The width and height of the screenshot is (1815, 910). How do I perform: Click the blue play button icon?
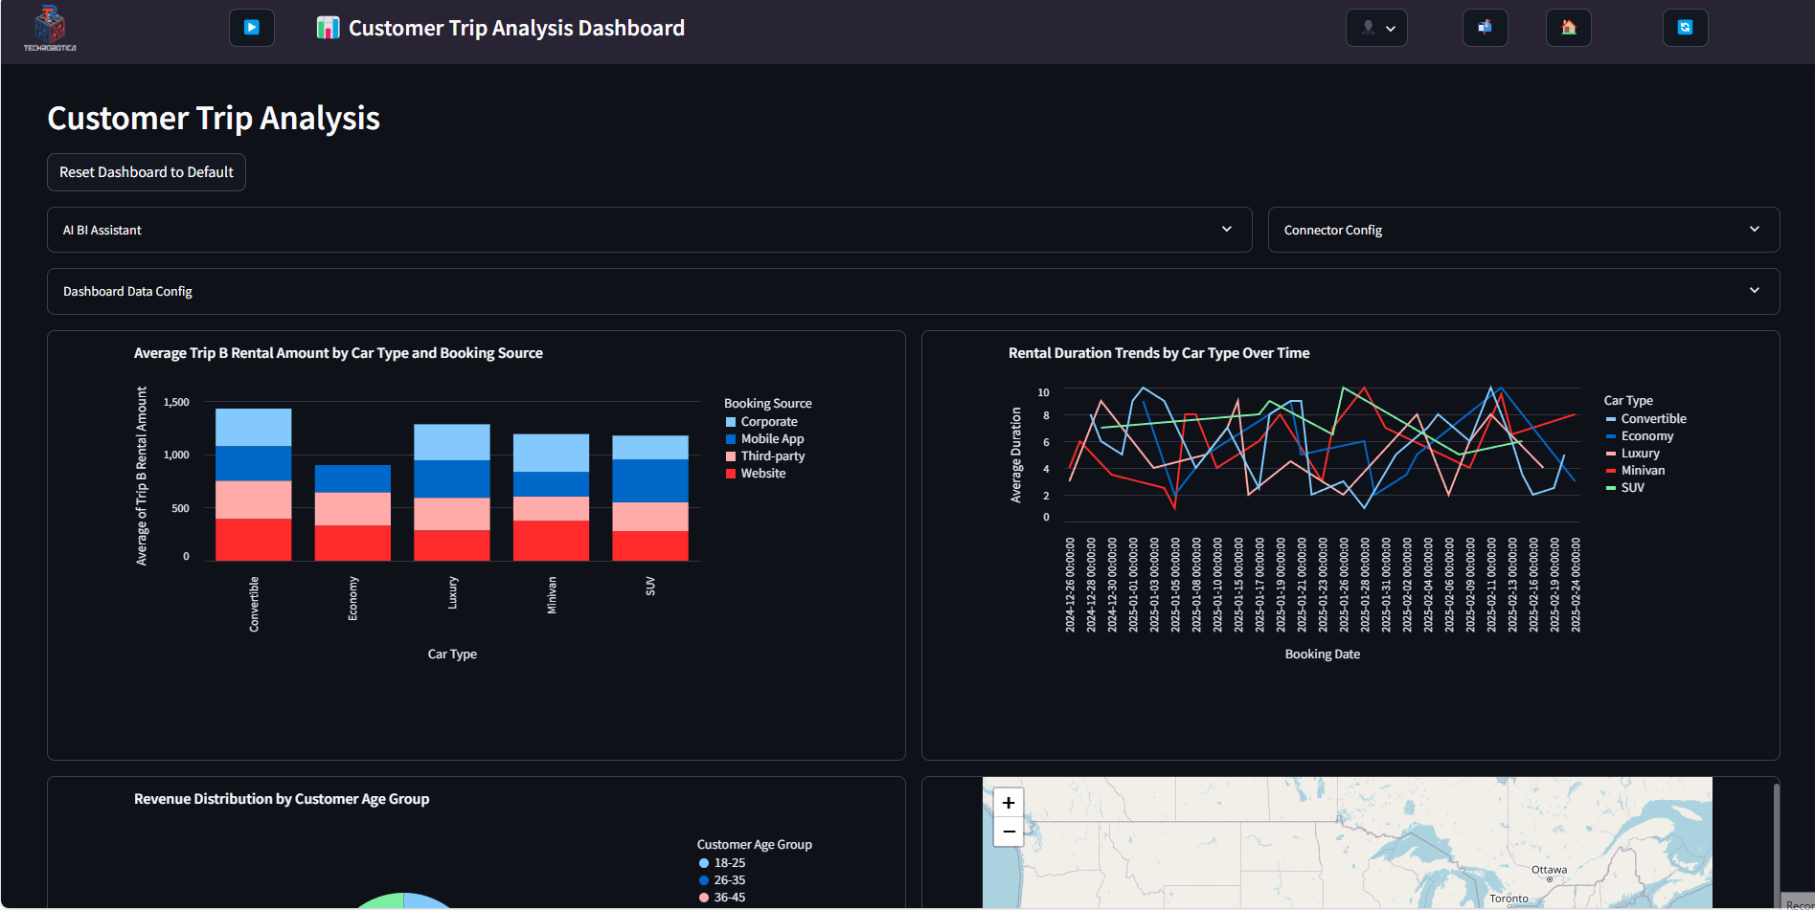coord(252,28)
